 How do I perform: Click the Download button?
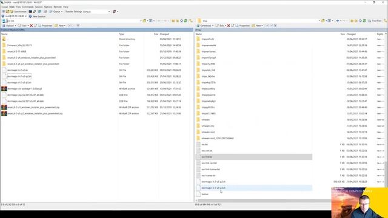click(204, 25)
